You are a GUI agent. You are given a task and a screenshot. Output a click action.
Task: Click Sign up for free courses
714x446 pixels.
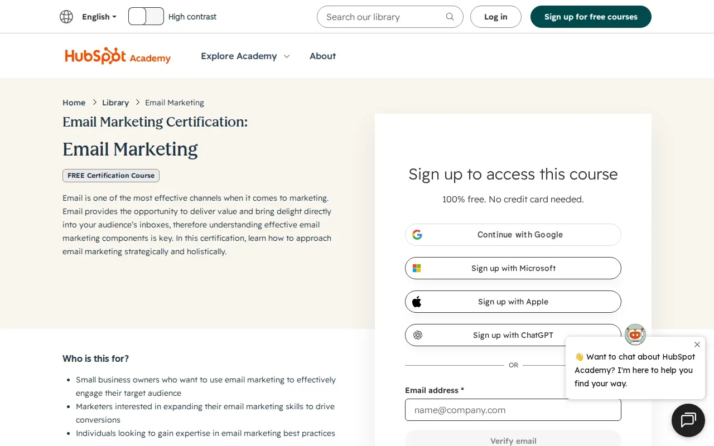click(591, 17)
